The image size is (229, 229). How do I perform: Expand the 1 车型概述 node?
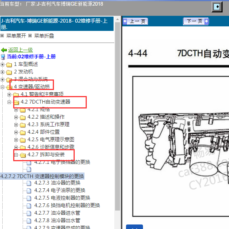(x=2, y=64)
